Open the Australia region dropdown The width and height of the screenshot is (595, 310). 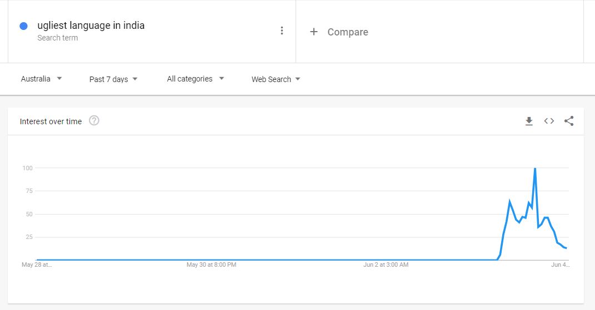pyautogui.click(x=41, y=79)
